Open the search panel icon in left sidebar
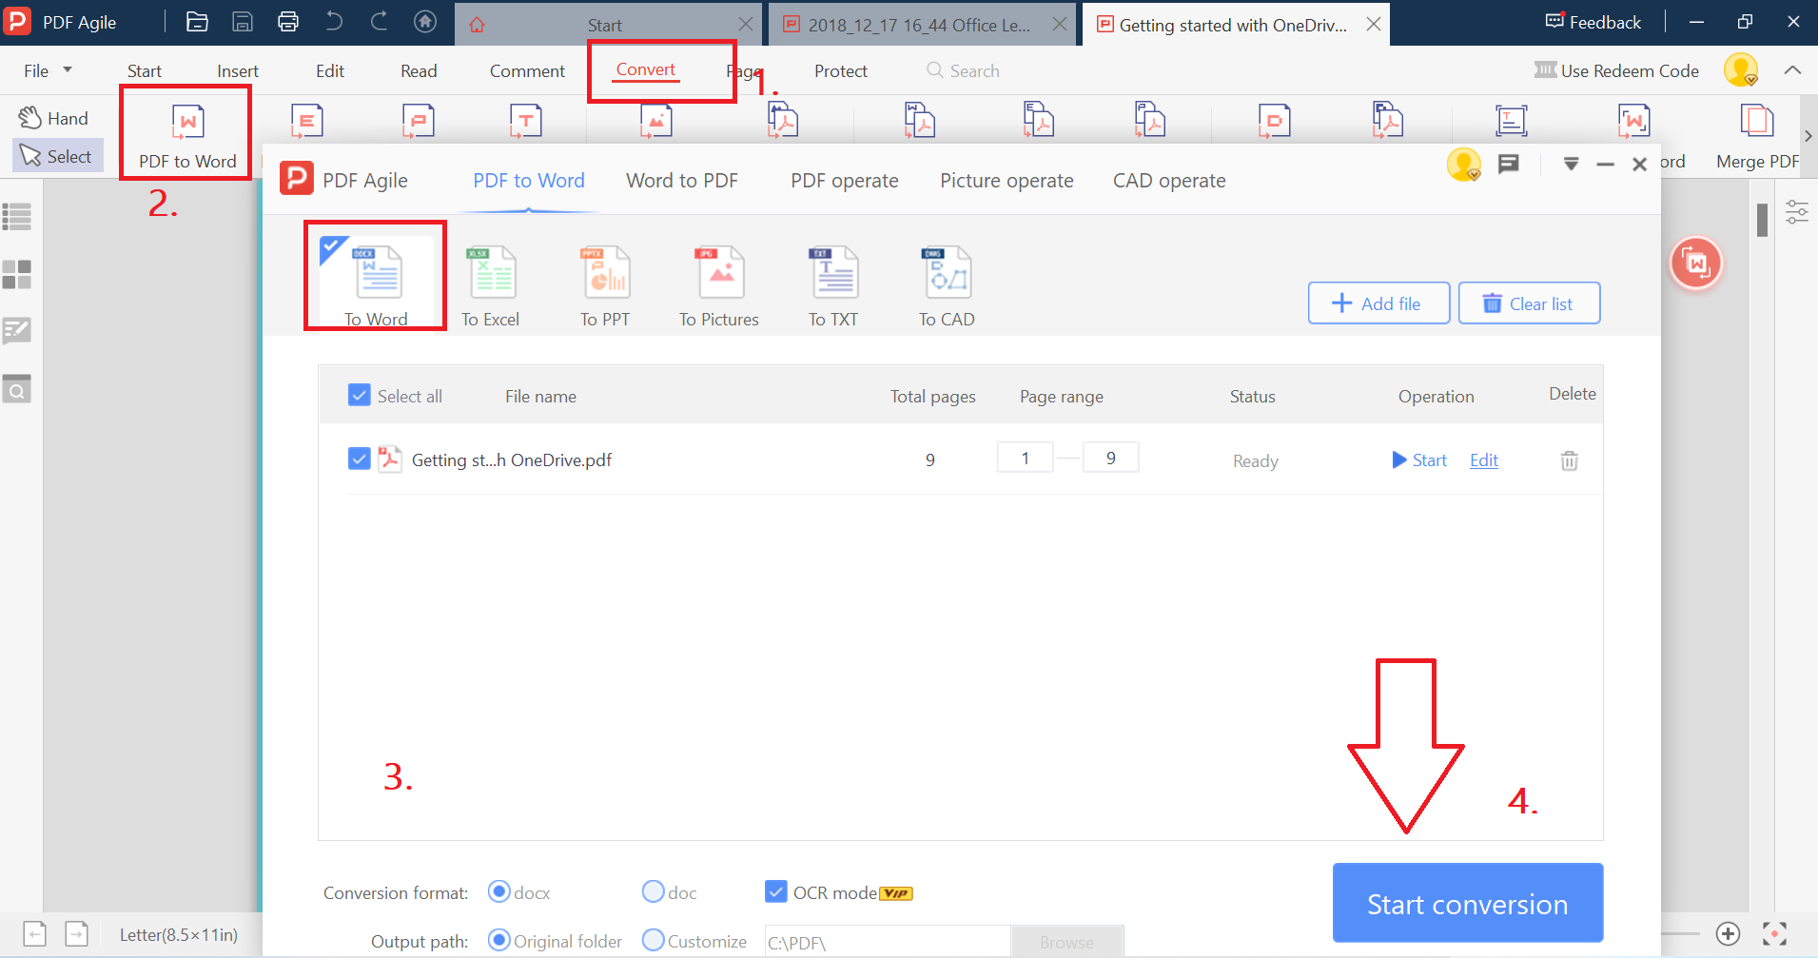Screen dimensions: 1818x958 (17, 389)
